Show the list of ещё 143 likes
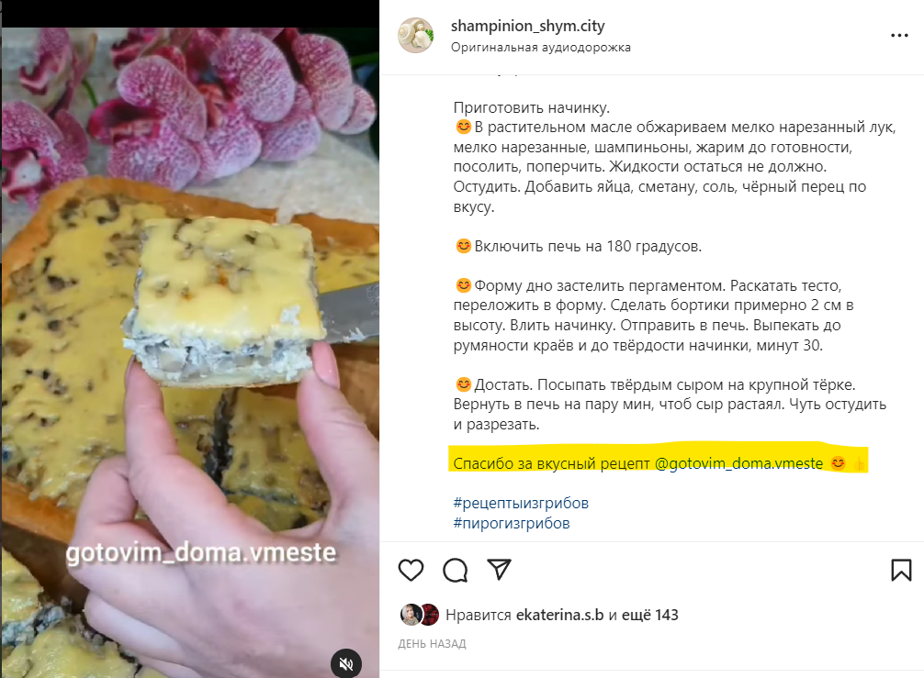The image size is (924, 678). tap(650, 615)
